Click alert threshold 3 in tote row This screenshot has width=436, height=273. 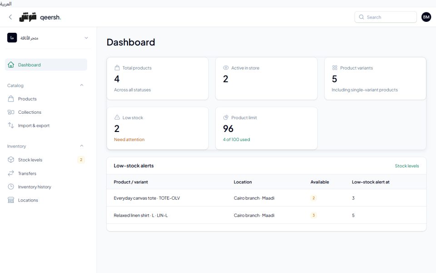point(353,198)
